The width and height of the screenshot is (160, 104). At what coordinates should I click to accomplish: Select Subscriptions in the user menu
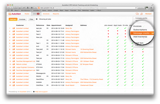pos(140,30)
